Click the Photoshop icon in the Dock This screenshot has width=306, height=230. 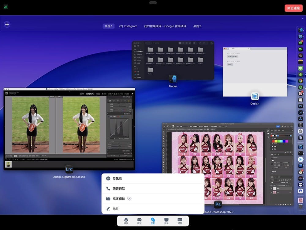click(x=300, y=106)
